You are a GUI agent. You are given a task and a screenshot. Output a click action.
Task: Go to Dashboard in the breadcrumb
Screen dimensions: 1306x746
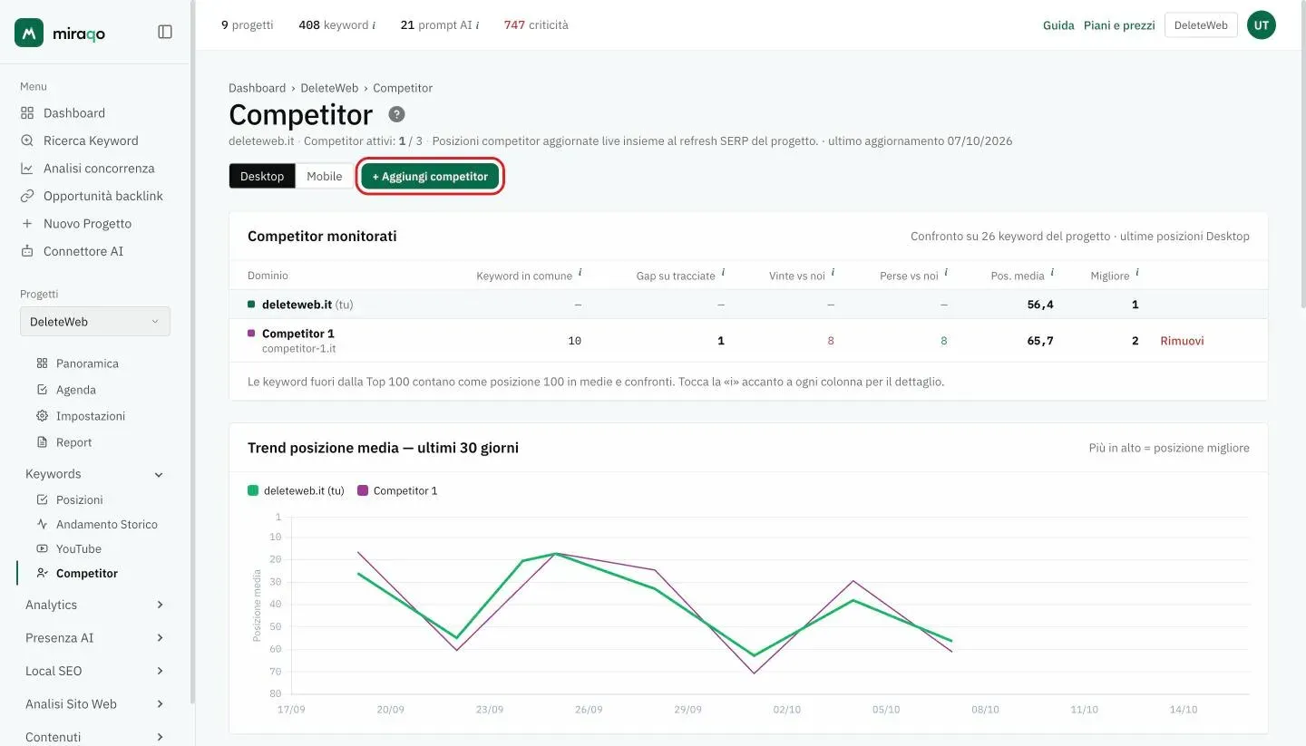point(257,88)
